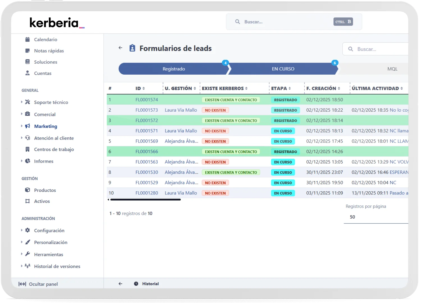The width and height of the screenshot is (447, 303).
Task: Click the Configuración gear icon
Action: click(27, 230)
